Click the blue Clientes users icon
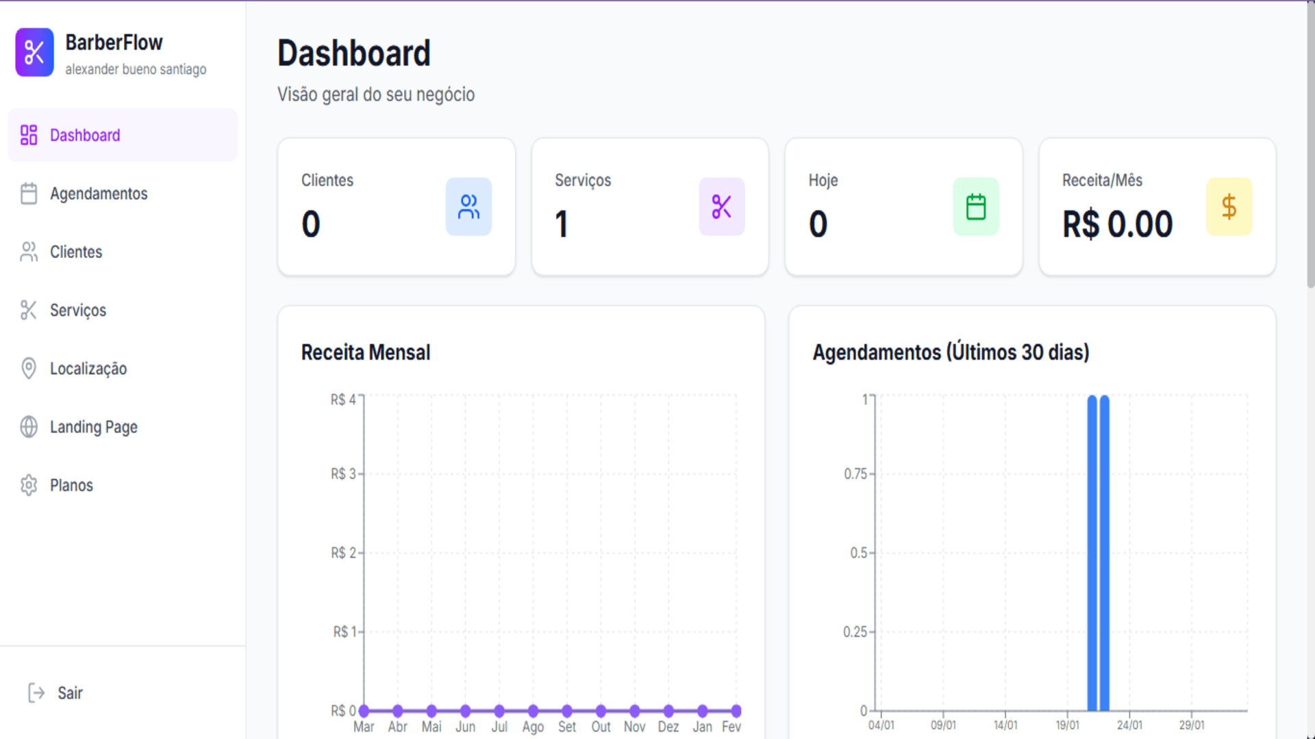 [468, 207]
